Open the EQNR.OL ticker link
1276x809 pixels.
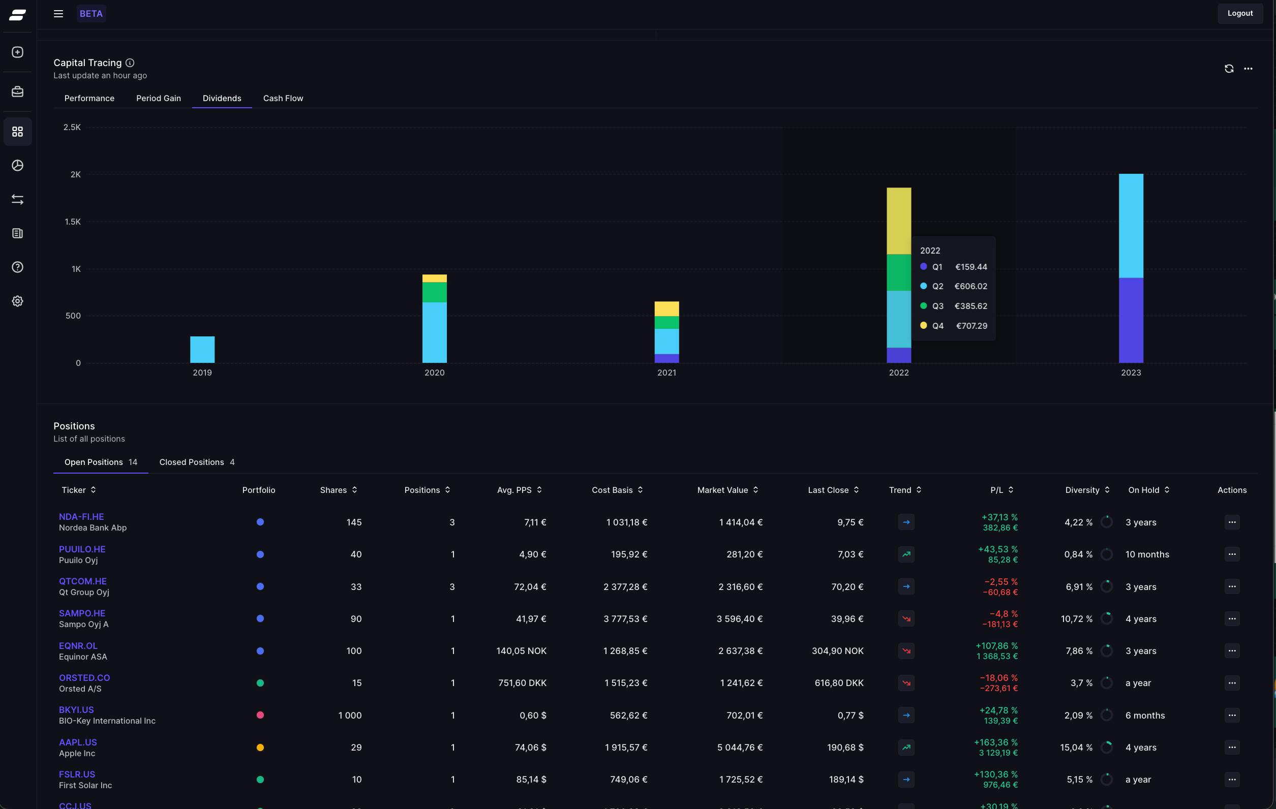click(78, 645)
